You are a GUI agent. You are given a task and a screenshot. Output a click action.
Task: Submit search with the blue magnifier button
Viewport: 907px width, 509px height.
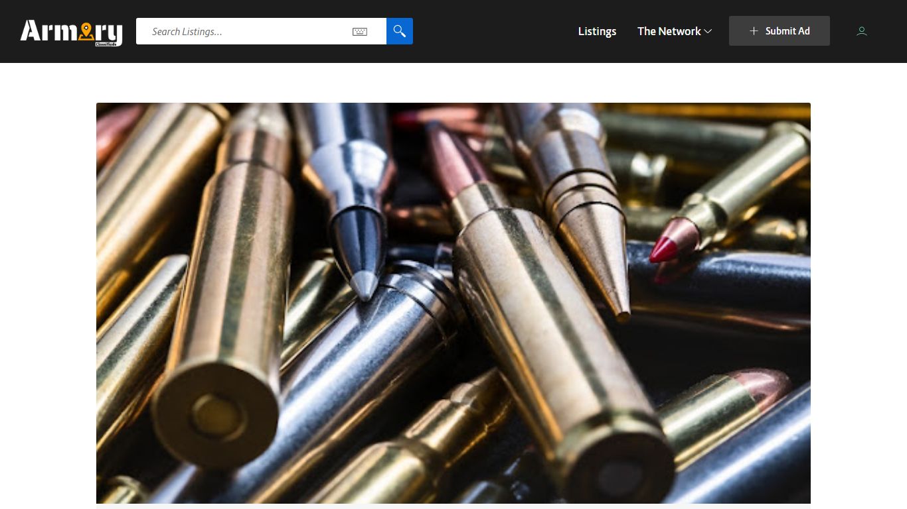point(400,31)
